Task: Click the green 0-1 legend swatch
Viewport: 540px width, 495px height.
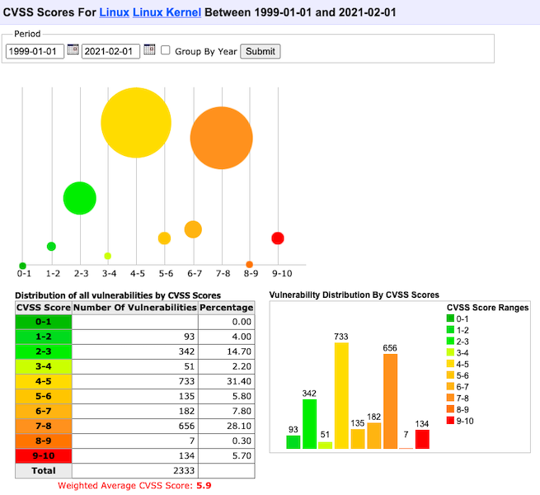Action: click(x=450, y=318)
